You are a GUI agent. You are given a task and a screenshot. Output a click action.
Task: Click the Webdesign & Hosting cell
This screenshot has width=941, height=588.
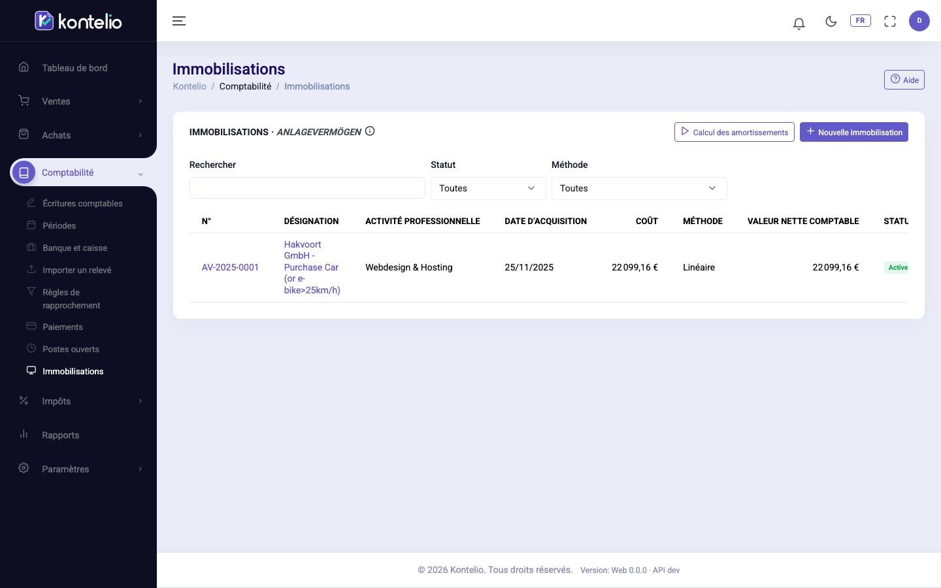(x=409, y=267)
